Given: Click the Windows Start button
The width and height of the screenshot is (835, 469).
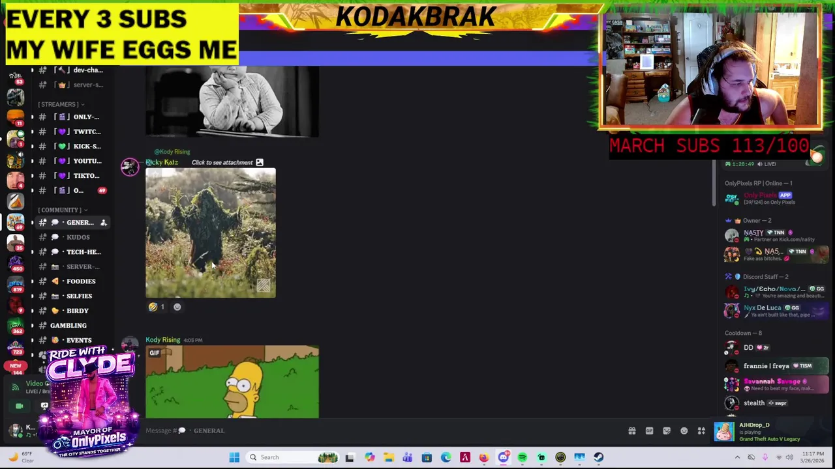Looking at the screenshot, I should [x=234, y=457].
